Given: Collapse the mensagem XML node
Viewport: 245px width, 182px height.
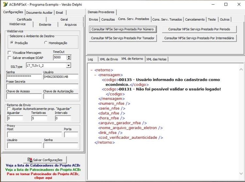Looking at the screenshot, I should [95, 75].
